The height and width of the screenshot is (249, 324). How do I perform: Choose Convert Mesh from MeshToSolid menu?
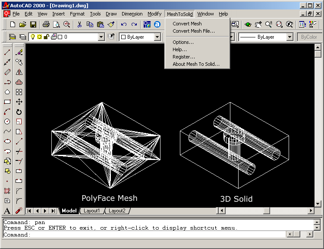187,24
